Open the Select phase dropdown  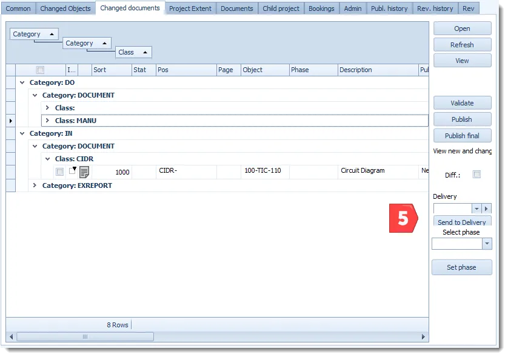tap(487, 244)
